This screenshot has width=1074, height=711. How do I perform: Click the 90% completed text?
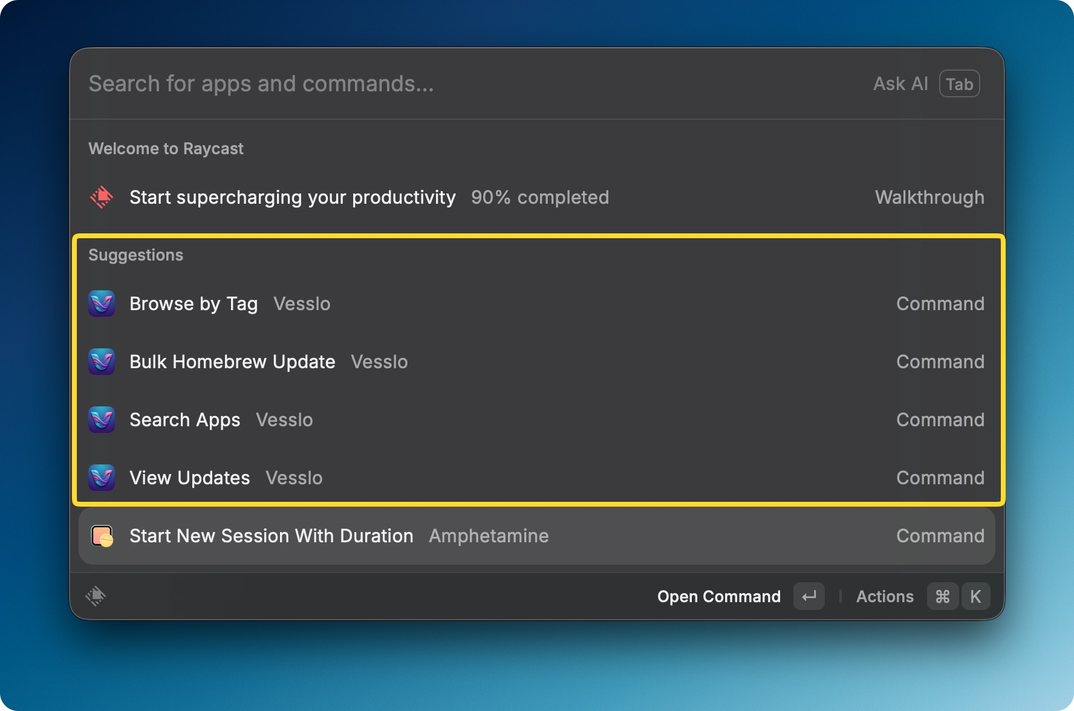540,197
